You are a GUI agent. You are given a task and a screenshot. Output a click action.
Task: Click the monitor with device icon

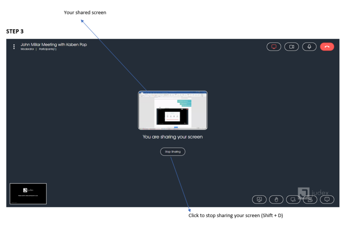[293, 199]
